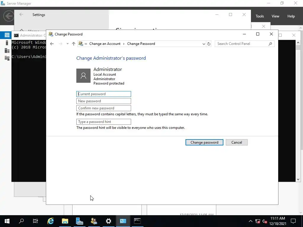
Task: Open the View menu in Server Manager
Action: [x=275, y=16]
